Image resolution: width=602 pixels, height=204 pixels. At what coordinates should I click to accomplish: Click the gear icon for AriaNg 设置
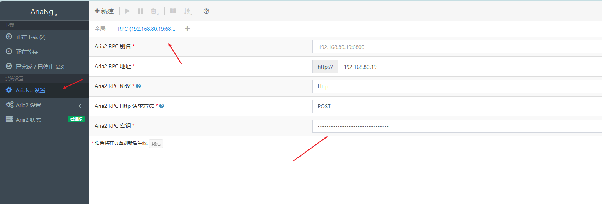click(9, 90)
